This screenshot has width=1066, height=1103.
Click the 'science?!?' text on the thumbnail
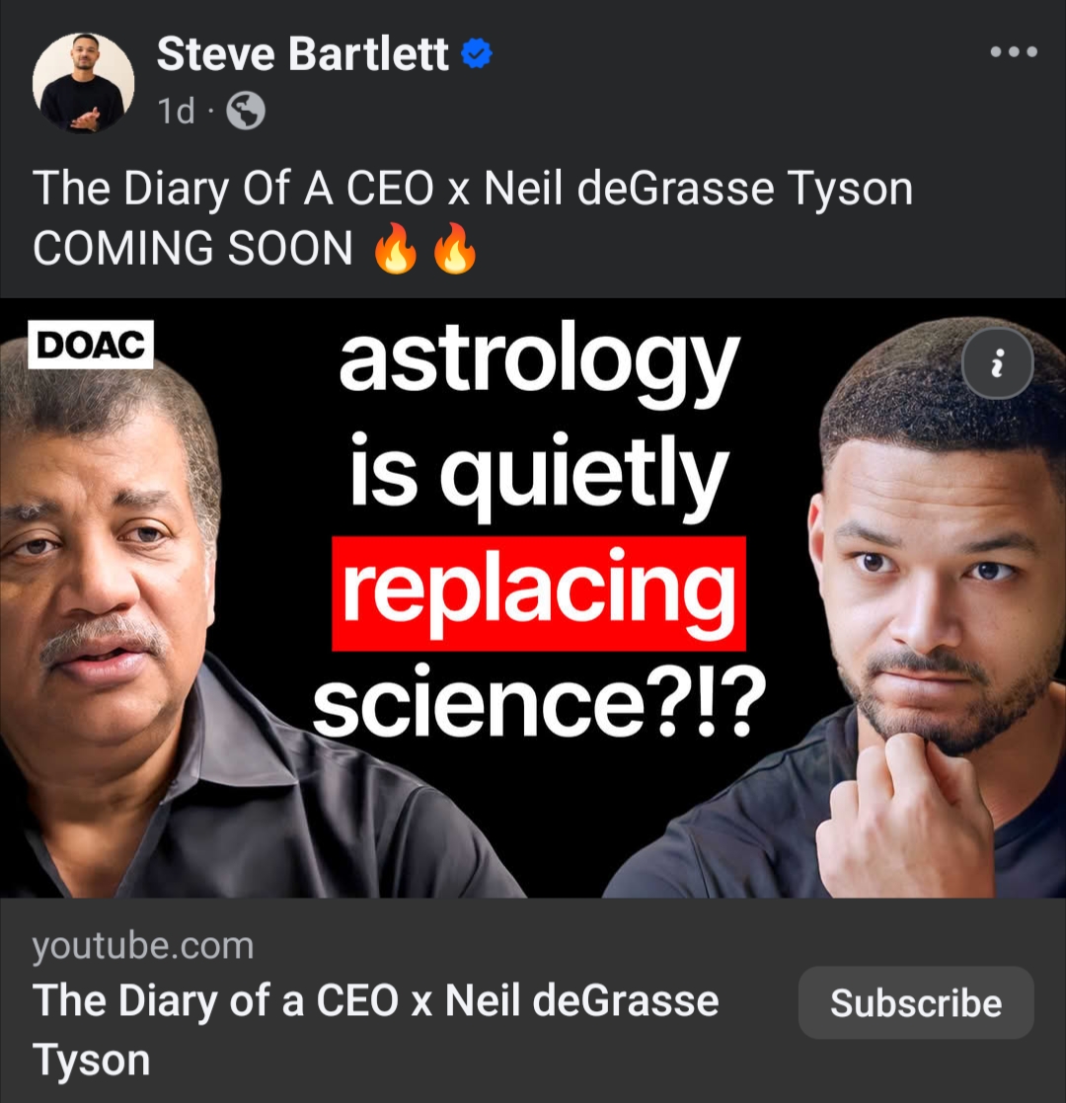tap(539, 700)
